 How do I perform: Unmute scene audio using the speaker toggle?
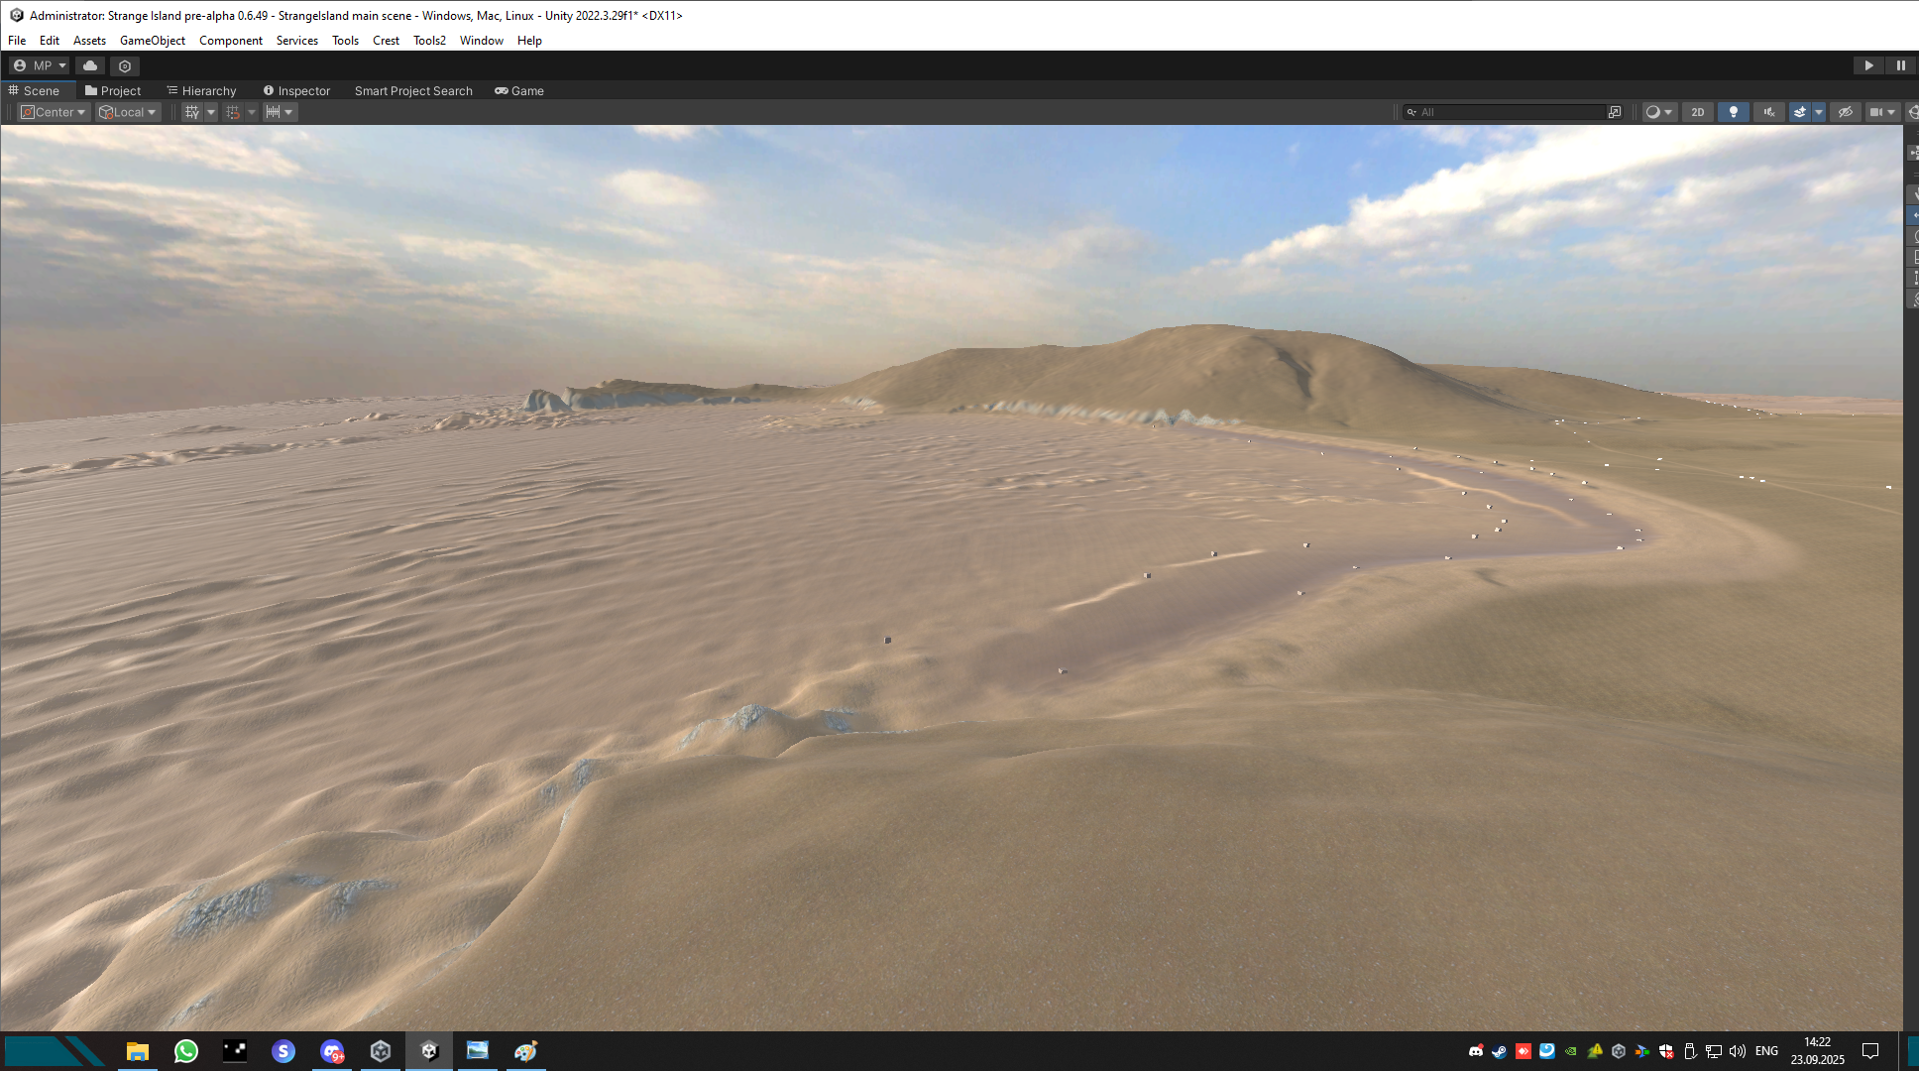[x=1770, y=111]
